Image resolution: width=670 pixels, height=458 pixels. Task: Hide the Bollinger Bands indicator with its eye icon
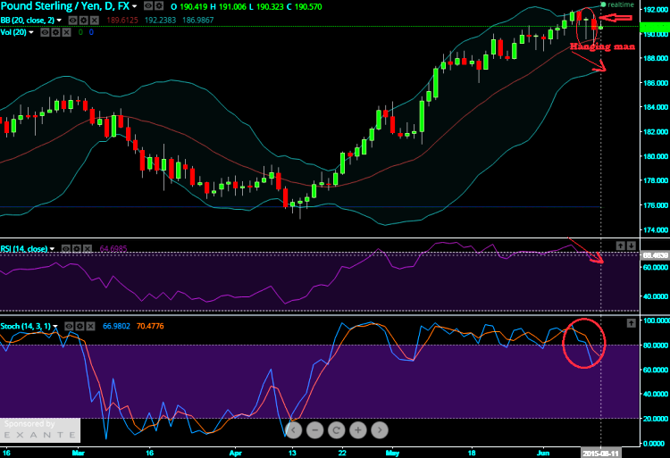(x=73, y=20)
